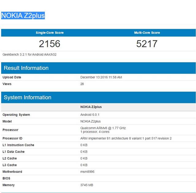Select the msm8996 motherboard value
This screenshot has width=196, height=193.
(87, 172)
